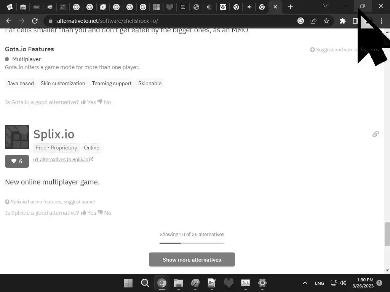Copy Splix.io permalink chain icon
The height and width of the screenshot is (292, 390).
tap(376, 134)
